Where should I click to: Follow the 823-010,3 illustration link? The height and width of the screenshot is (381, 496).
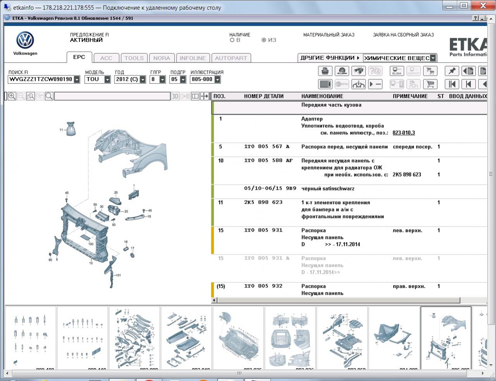click(404, 133)
